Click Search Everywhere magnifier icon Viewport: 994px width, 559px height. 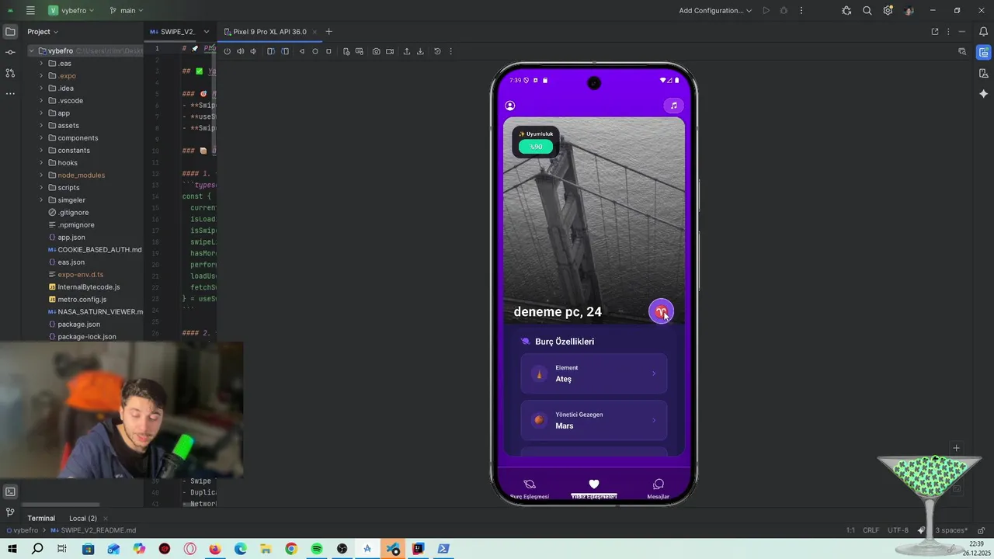pyautogui.click(x=867, y=11)
